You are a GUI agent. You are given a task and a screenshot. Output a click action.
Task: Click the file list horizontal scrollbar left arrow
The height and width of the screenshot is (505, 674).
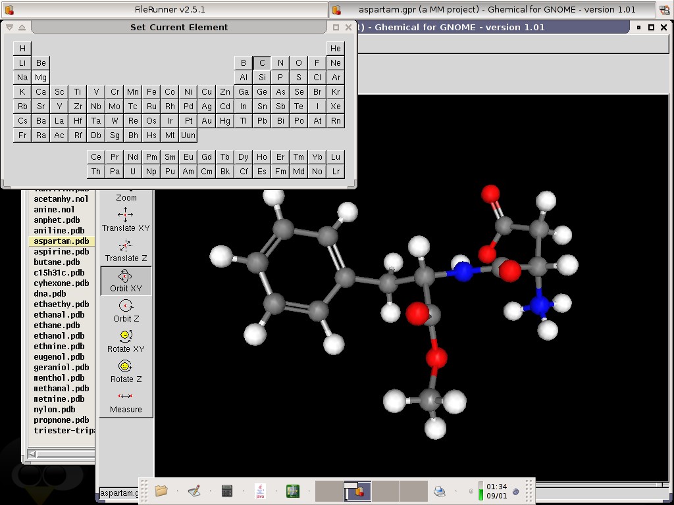32,454
